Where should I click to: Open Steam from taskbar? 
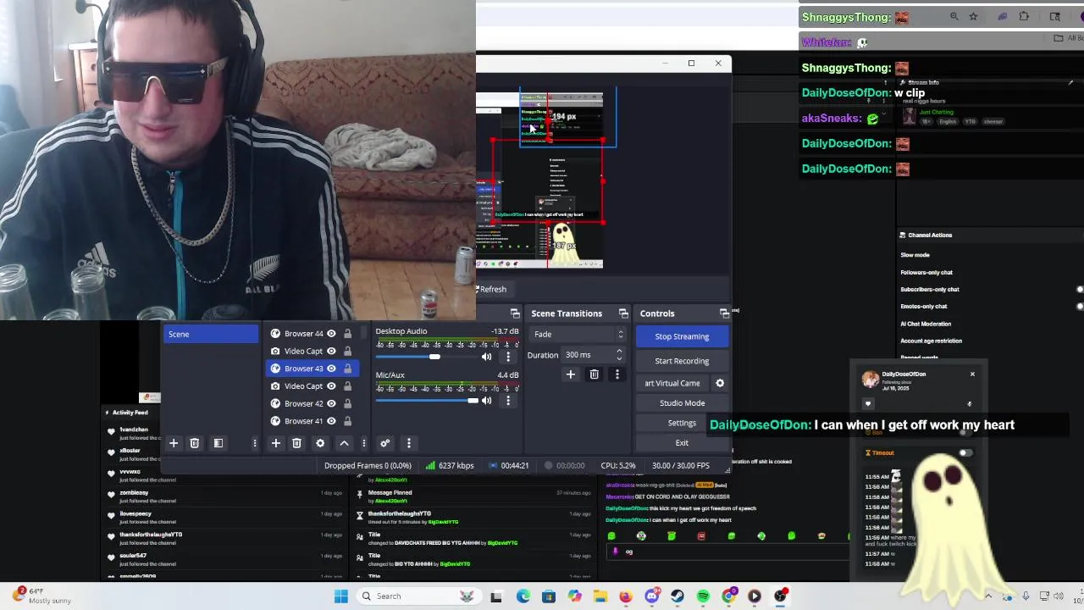click(677, 596)
